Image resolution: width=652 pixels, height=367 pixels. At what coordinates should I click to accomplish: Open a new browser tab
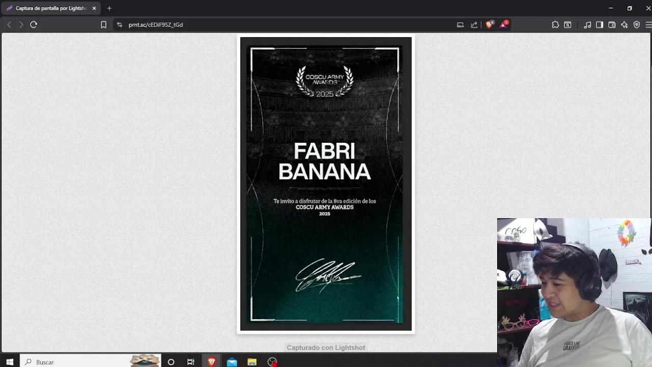109,8
